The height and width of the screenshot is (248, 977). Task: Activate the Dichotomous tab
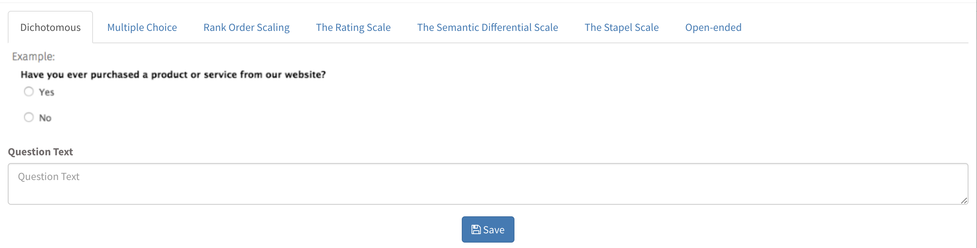(50, 27)
